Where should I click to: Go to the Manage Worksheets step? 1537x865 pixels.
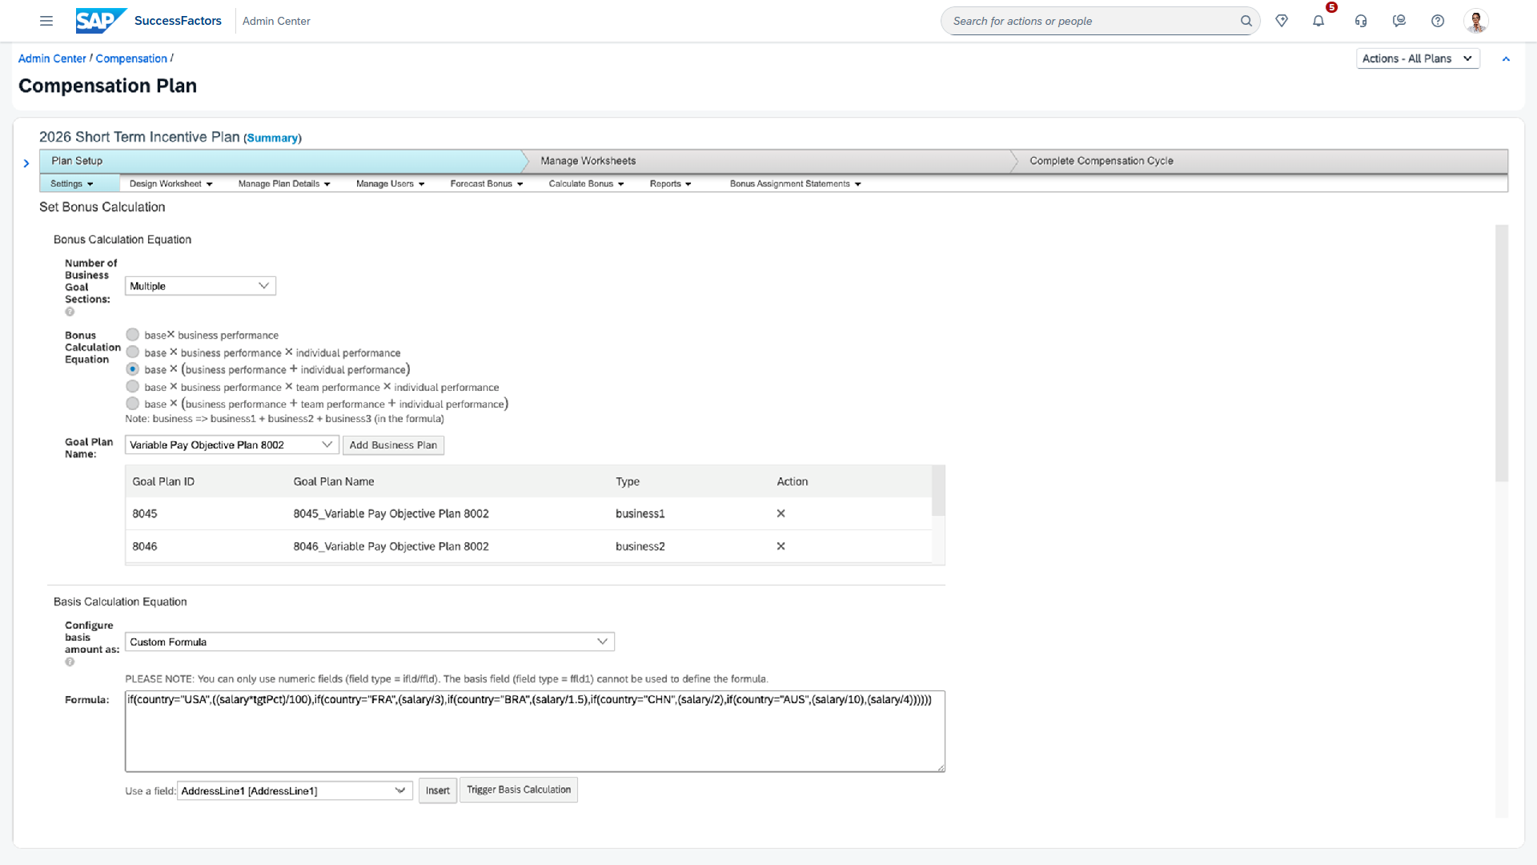tap(768, 161)
